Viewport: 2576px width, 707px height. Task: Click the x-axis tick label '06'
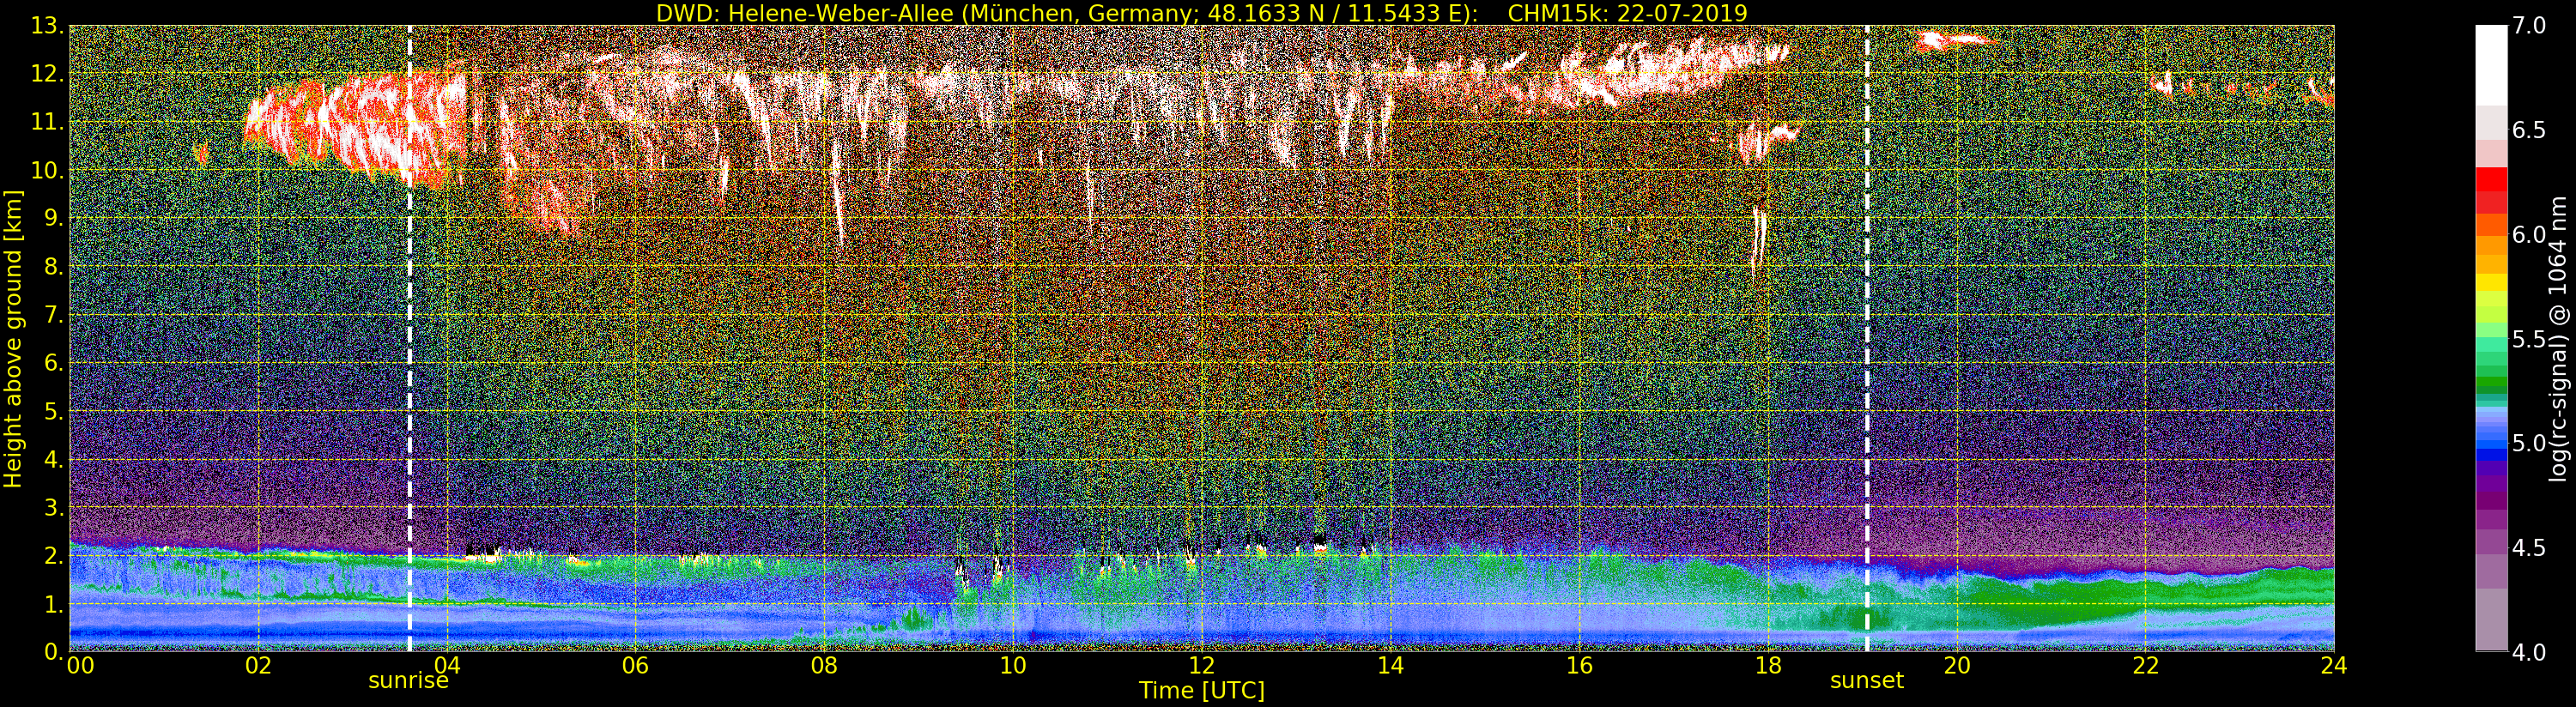point(635,666)
